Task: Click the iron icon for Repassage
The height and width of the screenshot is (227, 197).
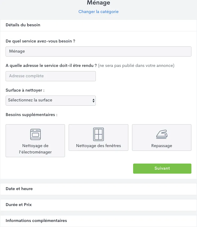Action: coord(162,134)
